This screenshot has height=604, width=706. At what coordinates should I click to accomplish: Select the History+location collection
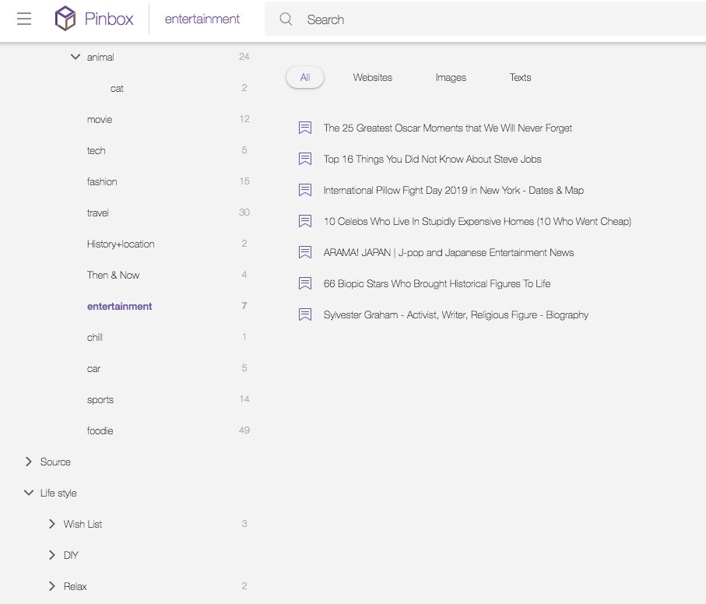point(121,244)
